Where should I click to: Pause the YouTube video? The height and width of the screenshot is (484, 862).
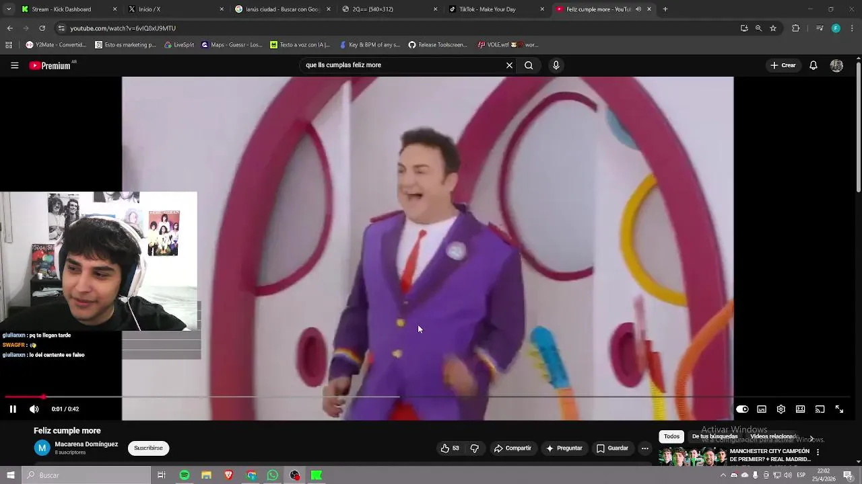[x=13, y=409]
